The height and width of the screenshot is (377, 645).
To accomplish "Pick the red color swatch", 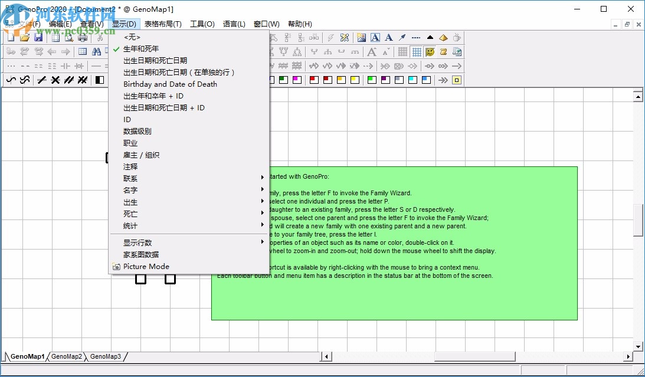I will click(x=315, y=80).
